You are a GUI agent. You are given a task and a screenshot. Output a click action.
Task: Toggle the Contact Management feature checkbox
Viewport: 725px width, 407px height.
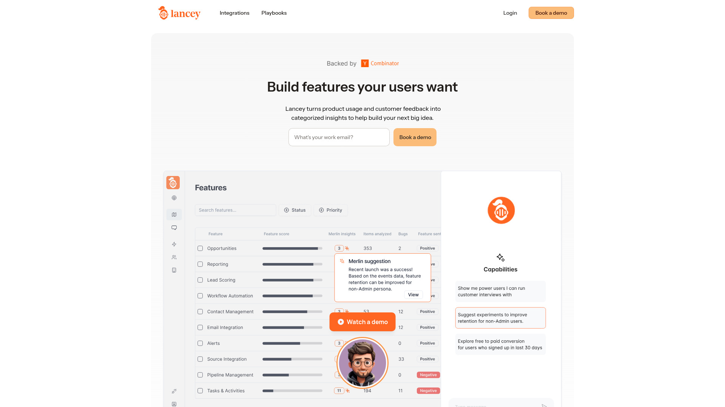pyautogui.click(x=200, y=312)
